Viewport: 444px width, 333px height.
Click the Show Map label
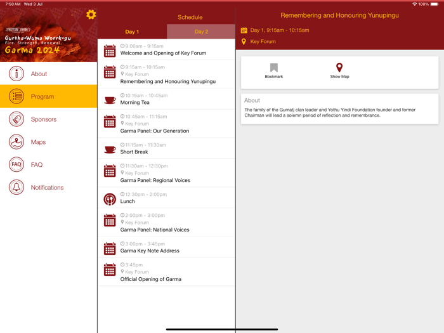pos(339,77)
